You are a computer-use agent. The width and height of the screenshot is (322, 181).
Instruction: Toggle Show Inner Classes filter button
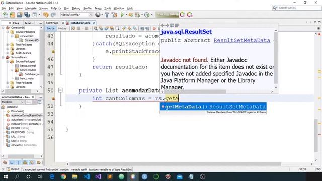click(31, 163)
